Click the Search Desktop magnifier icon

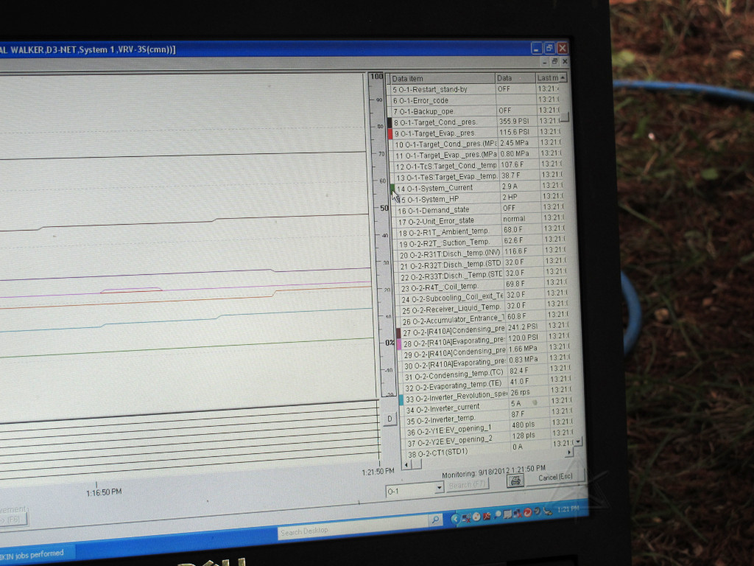point(435,520)
